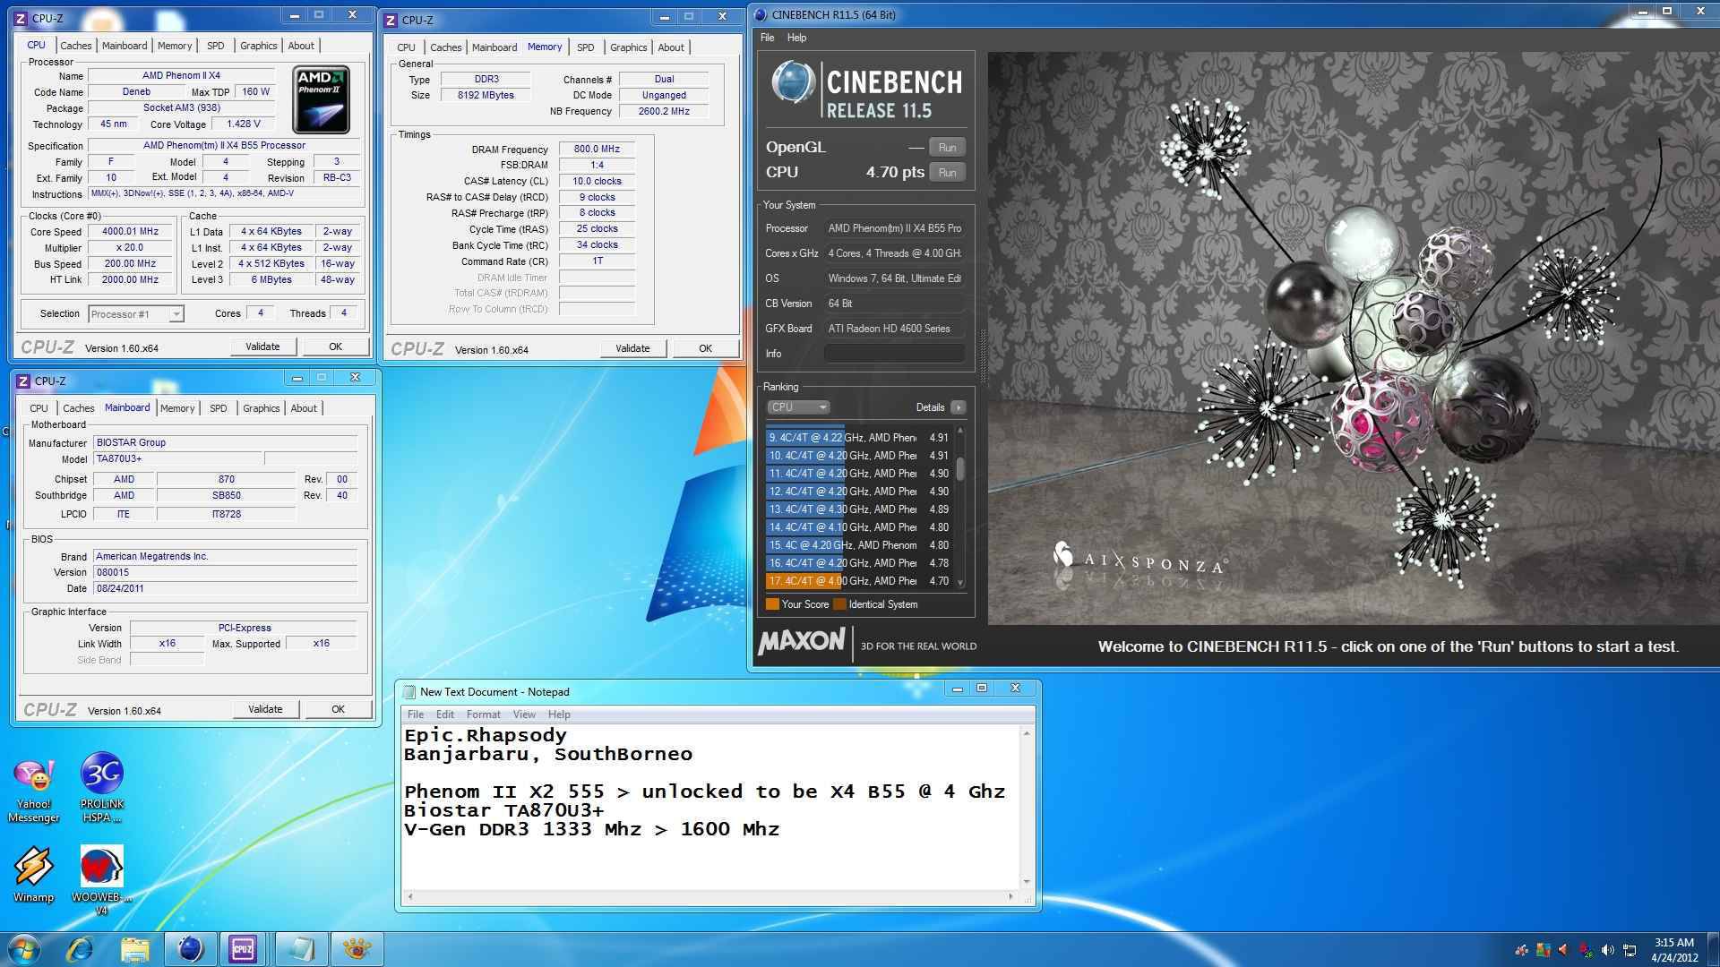The image size is (1720, 967).
Task: Open the paw application in taskbar
Action: pos(357,949)
